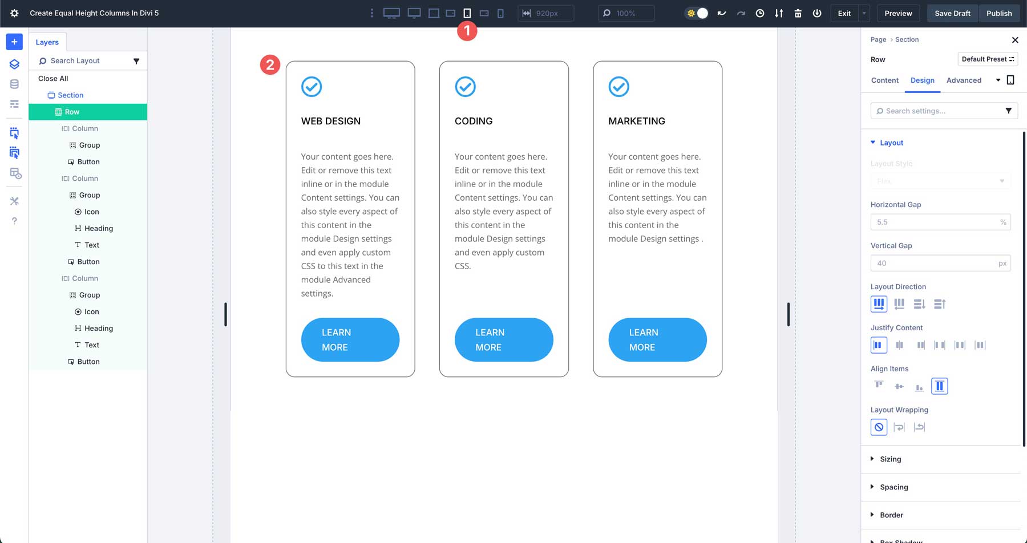Select the Layers tab
Image resolution: width=1027 pixels, height=543 pixels.
tap(47, 42)
